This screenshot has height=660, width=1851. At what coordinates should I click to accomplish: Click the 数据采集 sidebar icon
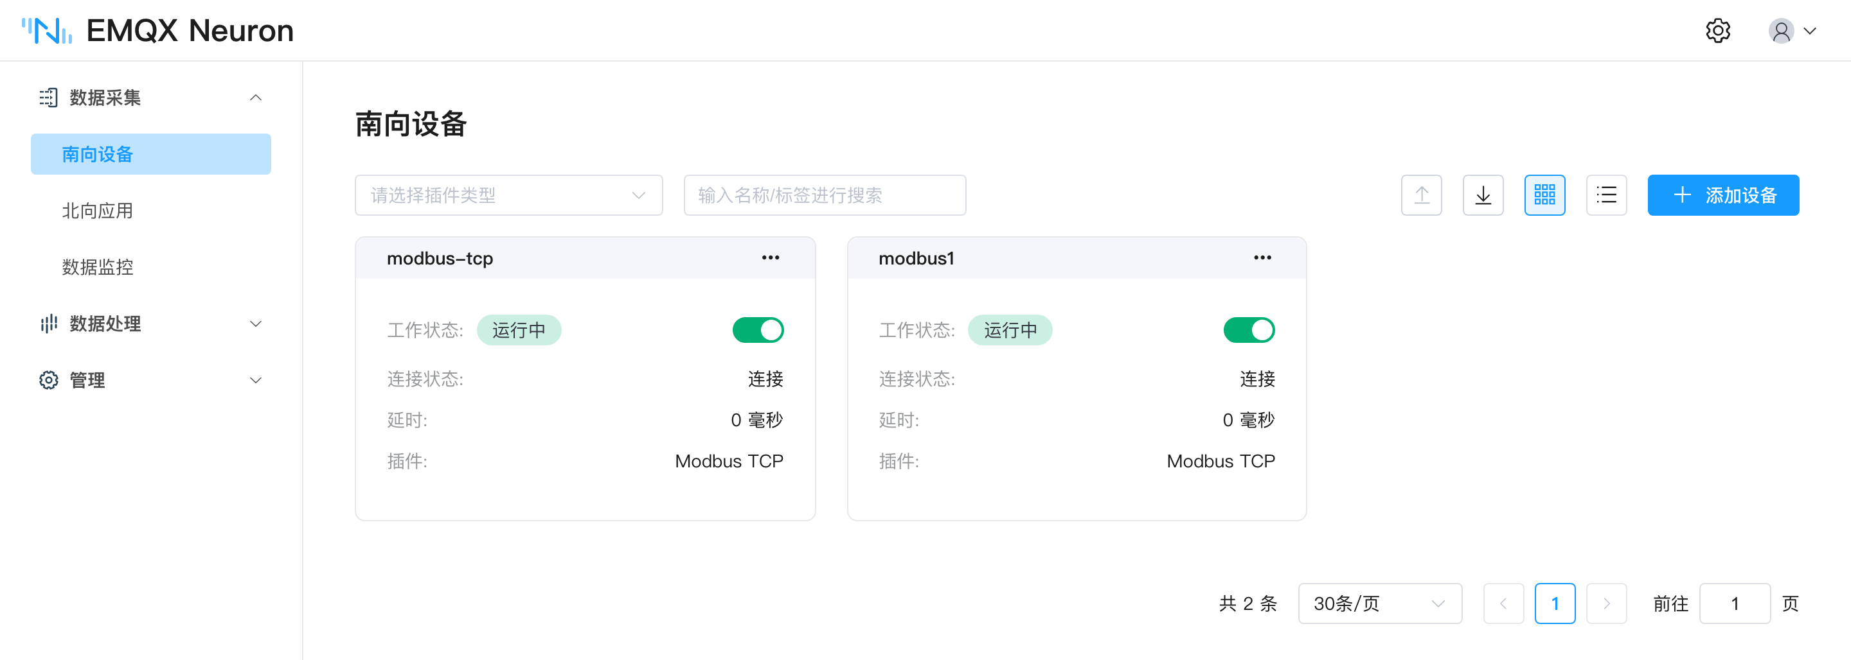48,98
